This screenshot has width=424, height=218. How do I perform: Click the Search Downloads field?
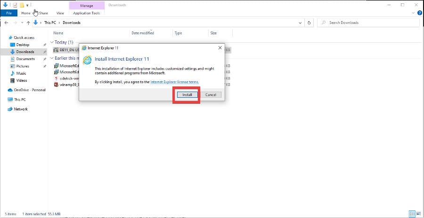tap(368, 23)
